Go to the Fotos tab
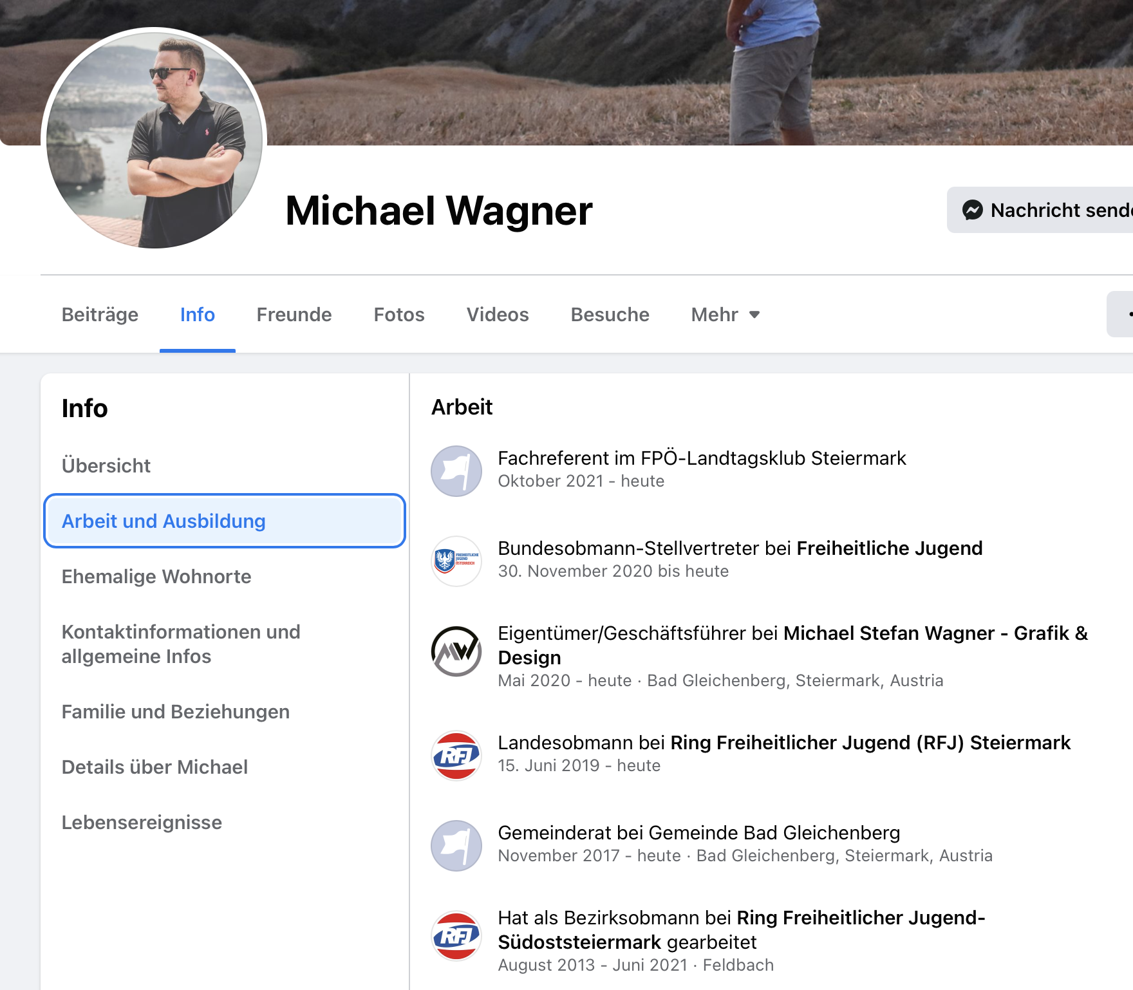 [399, 315]
